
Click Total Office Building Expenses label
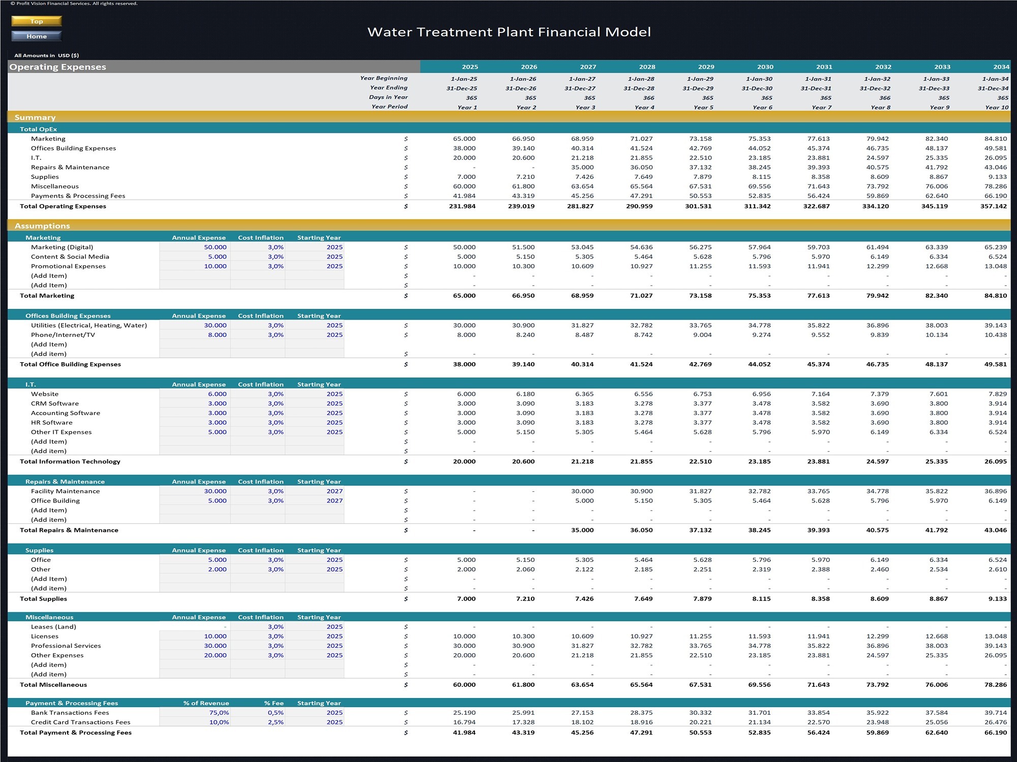[x=70, y=364]
